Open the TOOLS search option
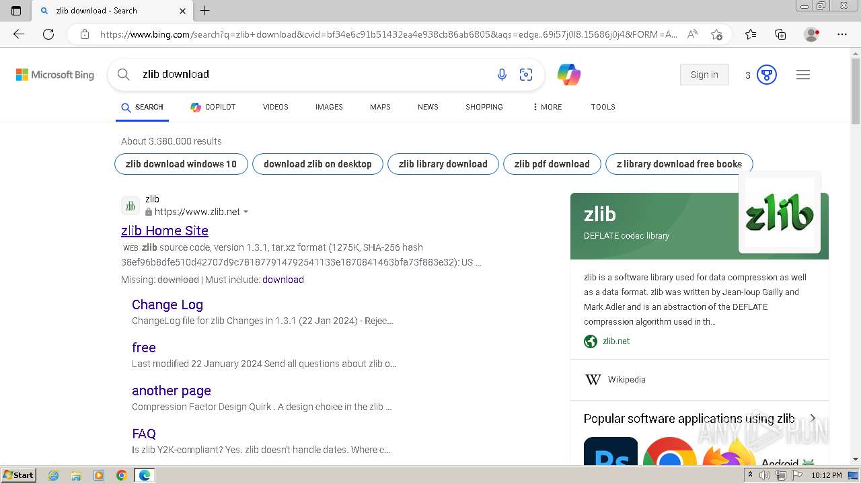Image resolution: width=861 pixels, height=484 pixels. [603, 107]
